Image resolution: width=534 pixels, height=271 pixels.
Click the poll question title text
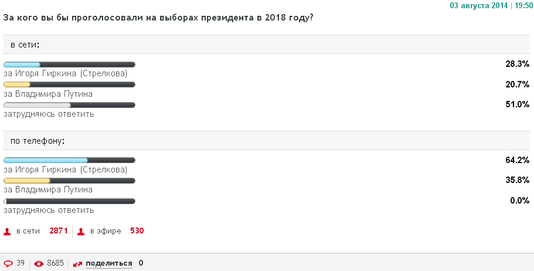tap(158, 18)
